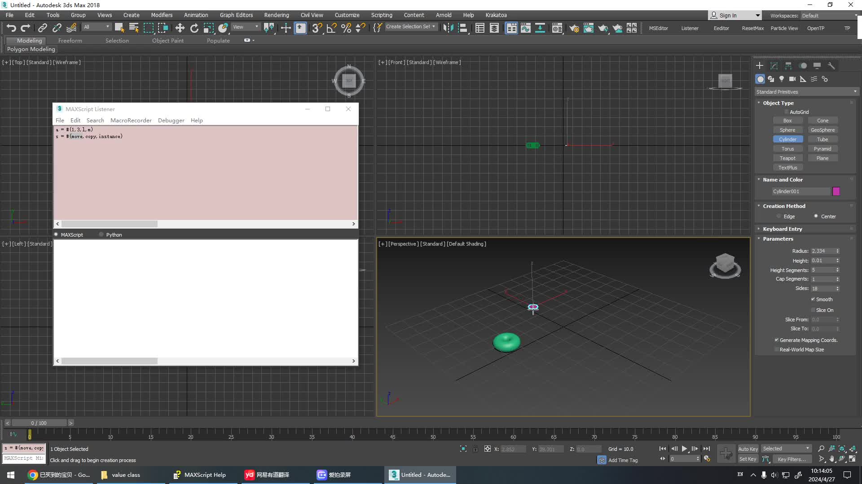The height and width of the screenshot is (484, 862).
Task: Select the Box primitive tool
Action: [788, 121]
